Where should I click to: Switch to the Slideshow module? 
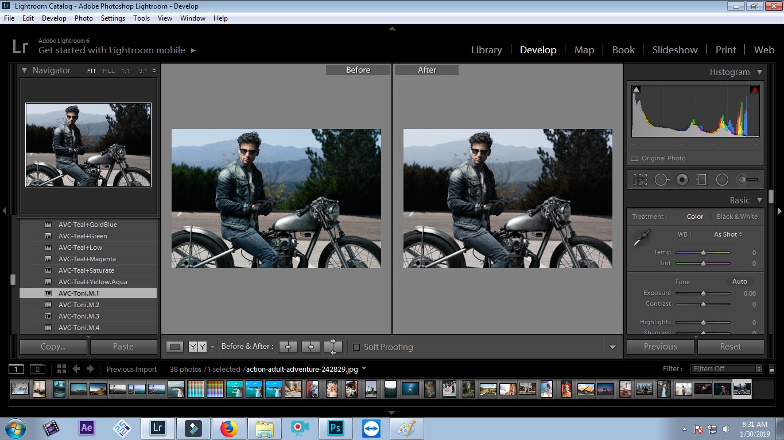[x=675, y=50]
